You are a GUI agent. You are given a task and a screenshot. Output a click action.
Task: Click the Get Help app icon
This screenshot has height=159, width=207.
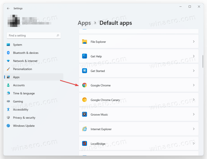click(x=84, y=56)
